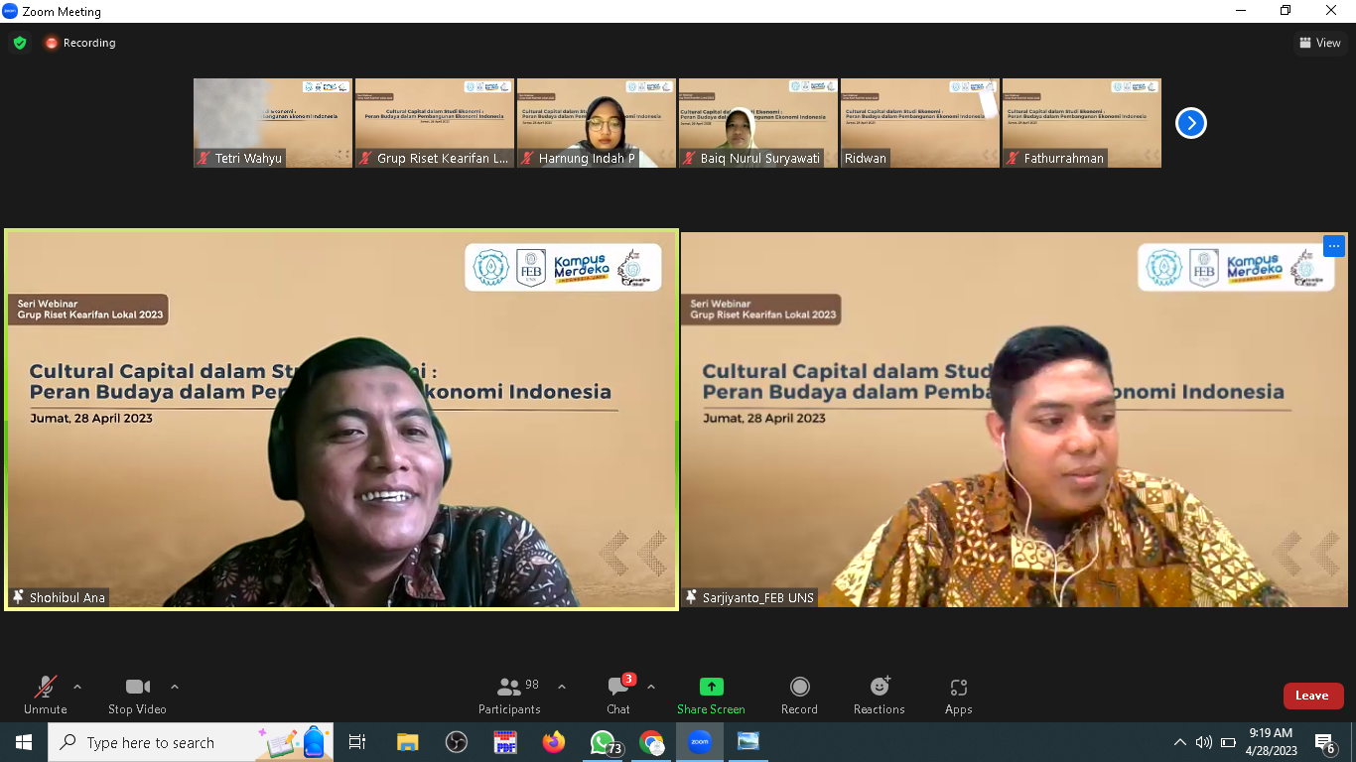
Task: Show hidden system tray icons
Action: pyautogui.click(x=1179, y=742)
